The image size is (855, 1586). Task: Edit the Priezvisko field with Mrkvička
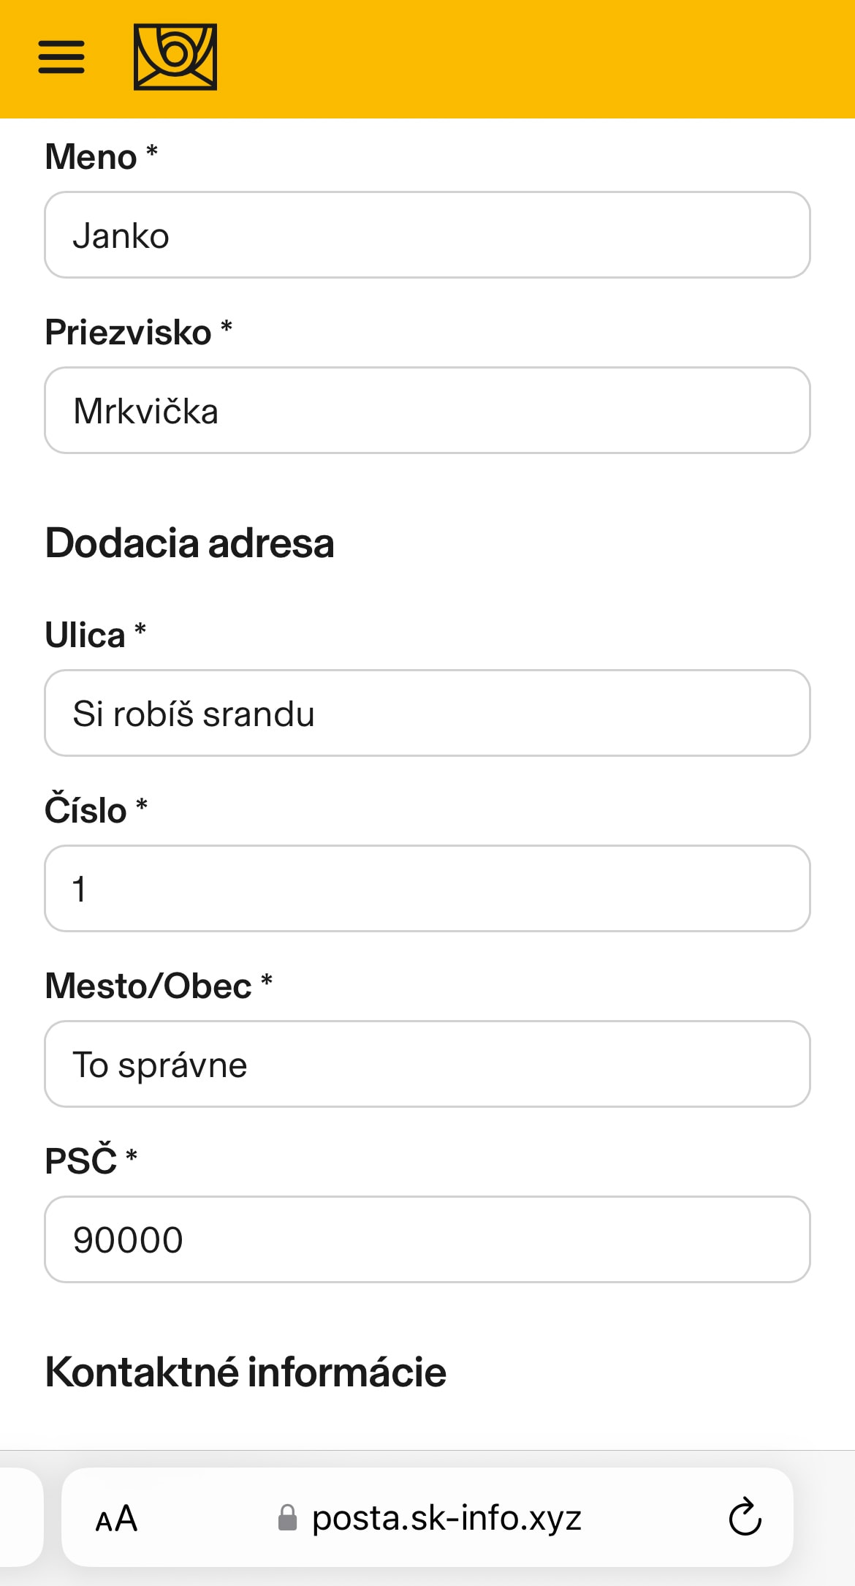pyautogui.click(x=427, y=410)
